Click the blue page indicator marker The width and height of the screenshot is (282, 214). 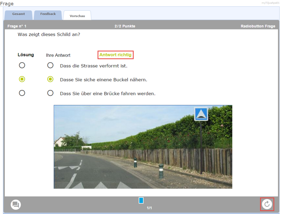click(141, 201)
